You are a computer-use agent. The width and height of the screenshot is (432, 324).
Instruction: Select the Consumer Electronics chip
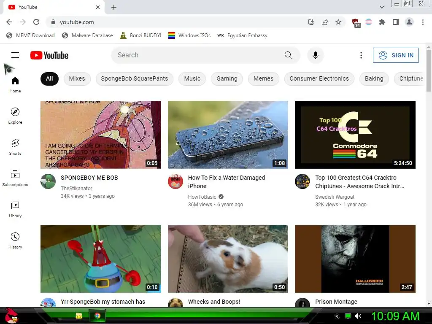click(x=319, y=78)
